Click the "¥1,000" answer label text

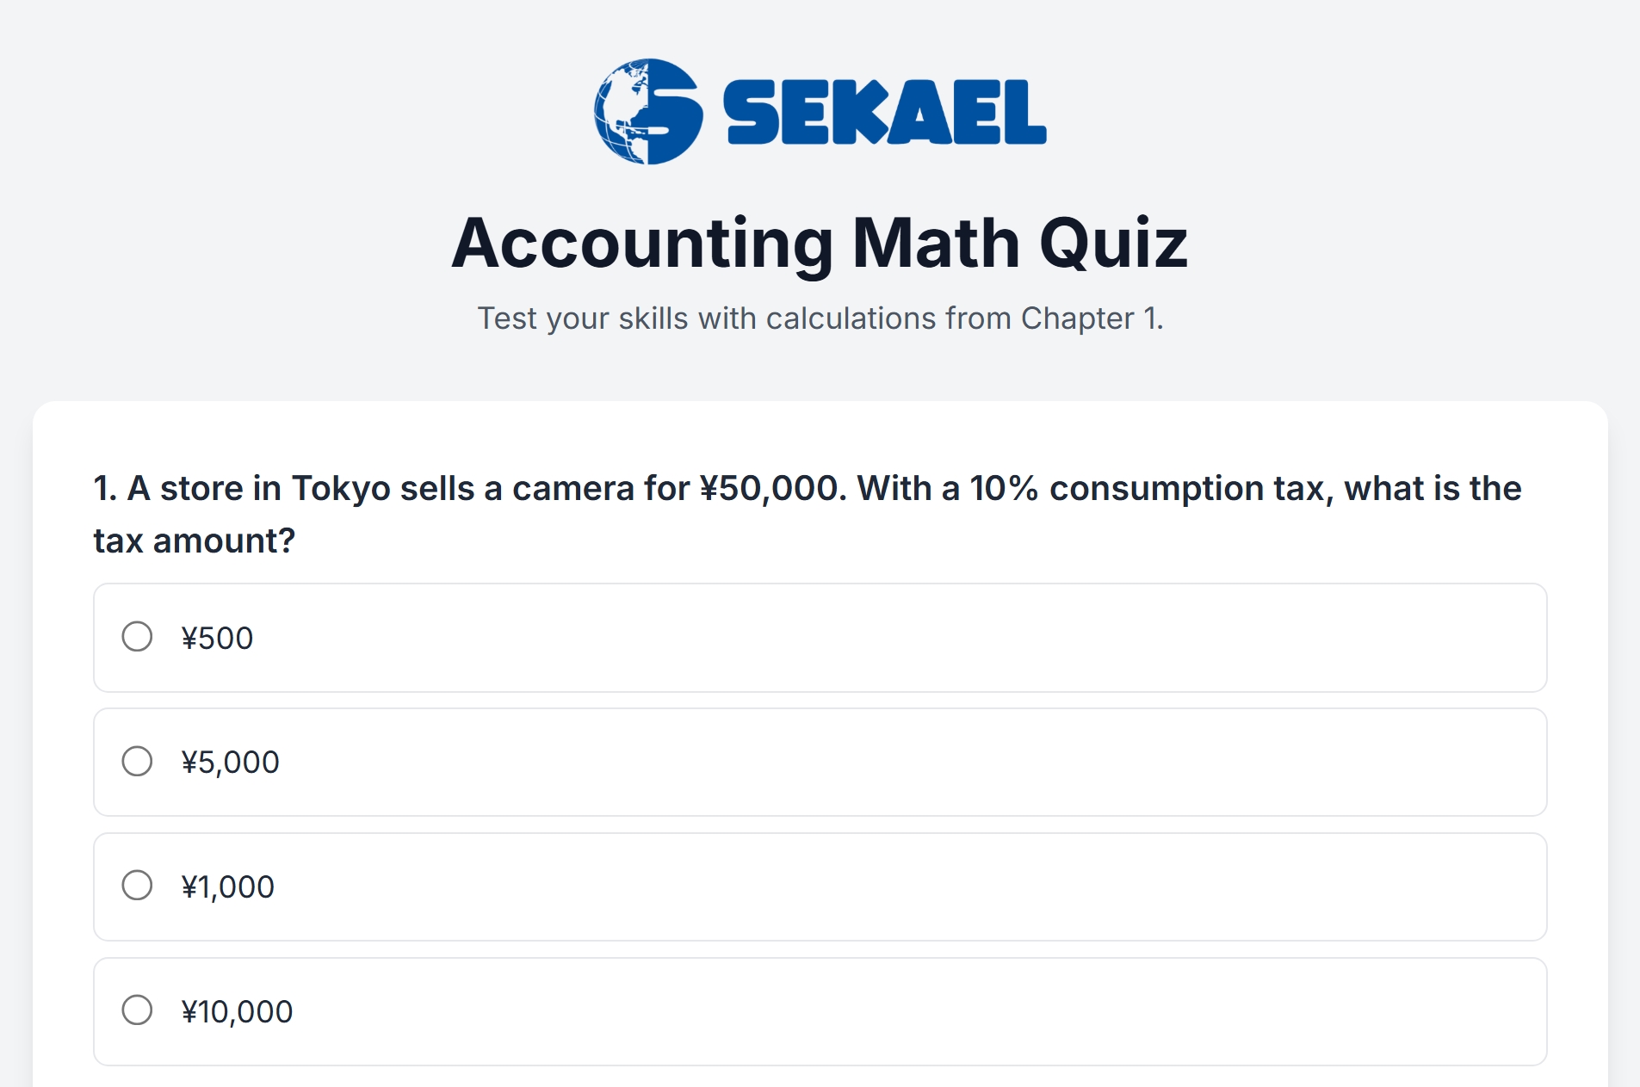point(227,887)
